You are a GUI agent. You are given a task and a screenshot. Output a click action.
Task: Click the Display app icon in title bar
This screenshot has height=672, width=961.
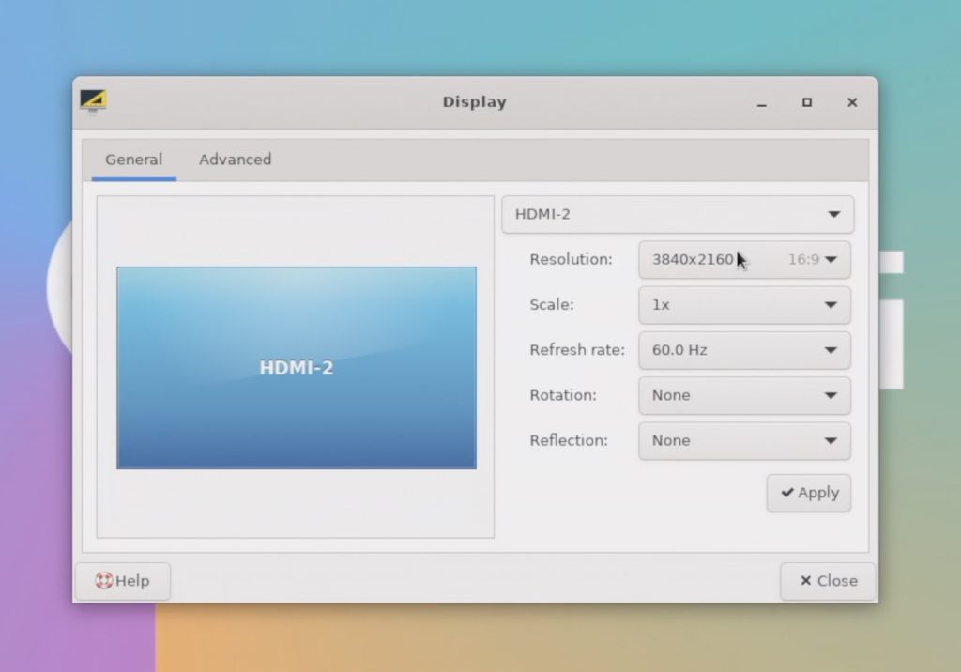pos(93,101)
